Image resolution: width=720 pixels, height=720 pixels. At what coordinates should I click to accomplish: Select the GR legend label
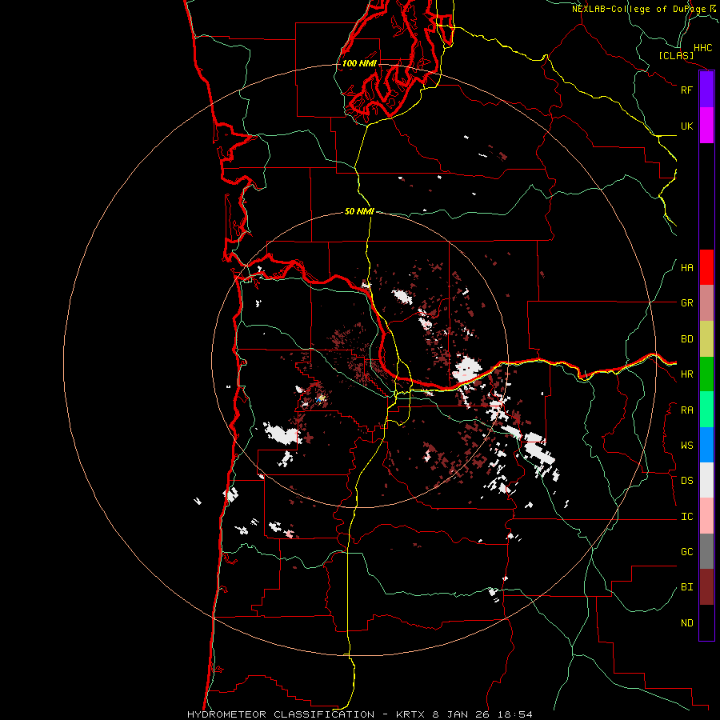(686, 303)
